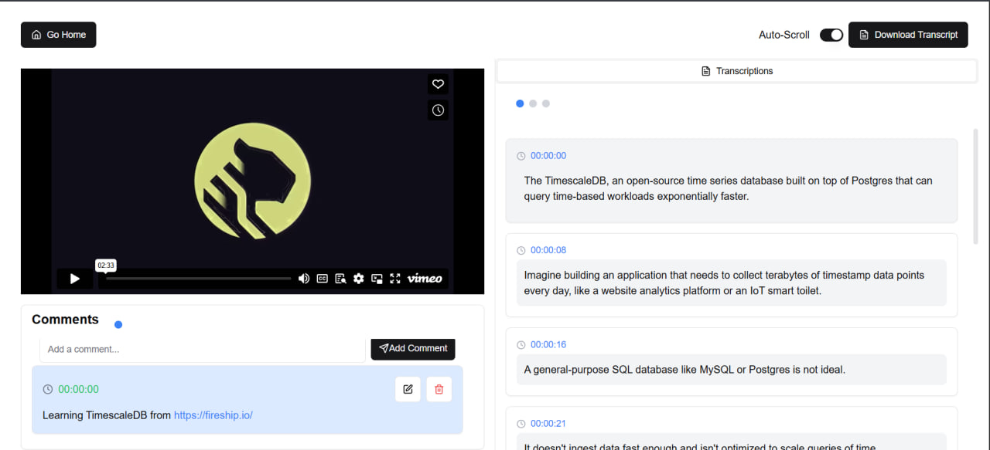Screen dimensions: 990x450
Task: Edit the TimescaleDB comment
Action: click(x=408, y=389)
